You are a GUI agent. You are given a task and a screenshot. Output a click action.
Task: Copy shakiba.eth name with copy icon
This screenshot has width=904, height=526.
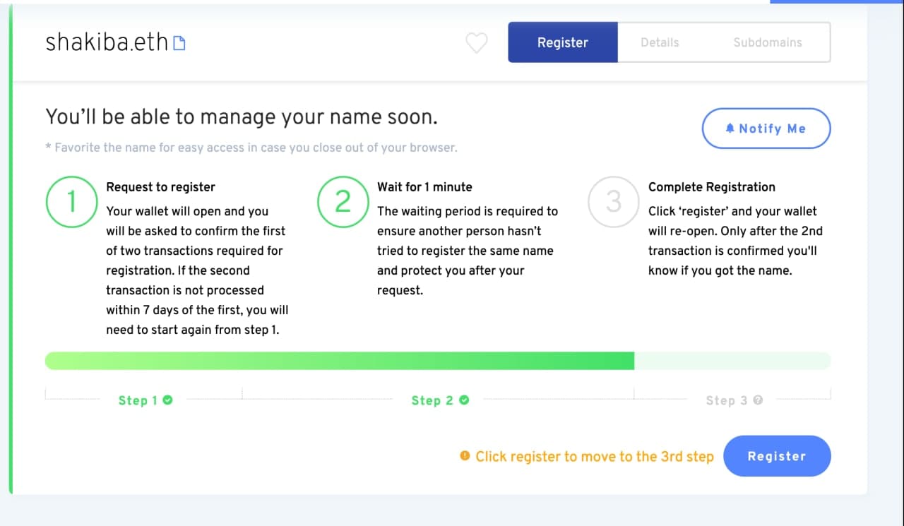[179, 44]
